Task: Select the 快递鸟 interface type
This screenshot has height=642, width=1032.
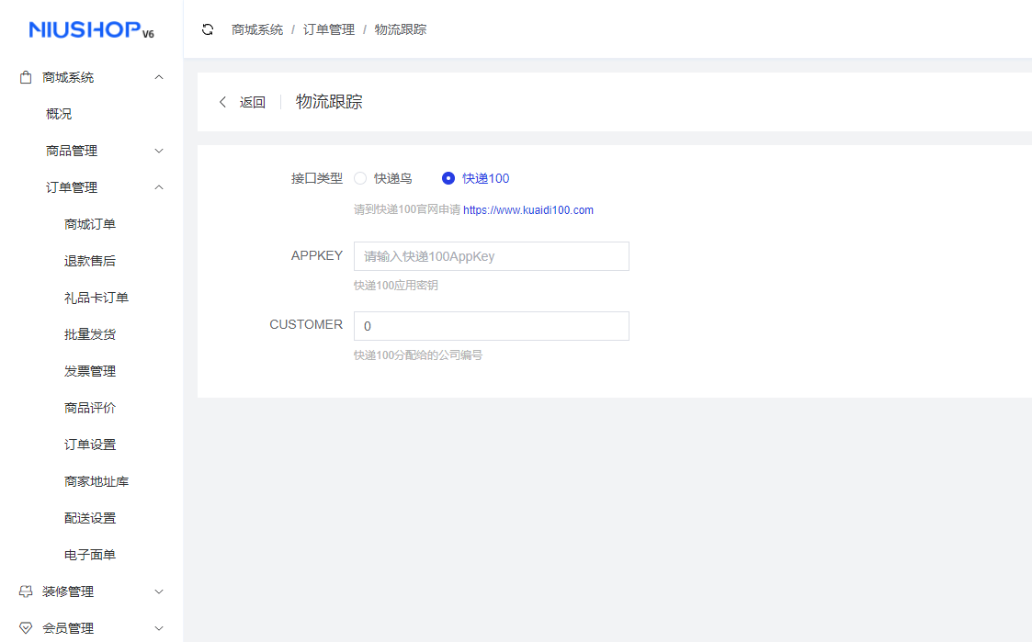Action: point(360,178)
